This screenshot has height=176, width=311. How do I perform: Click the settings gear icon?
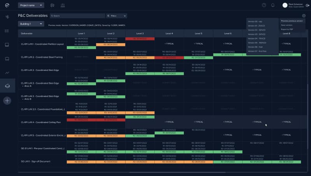tap(304, 16)
